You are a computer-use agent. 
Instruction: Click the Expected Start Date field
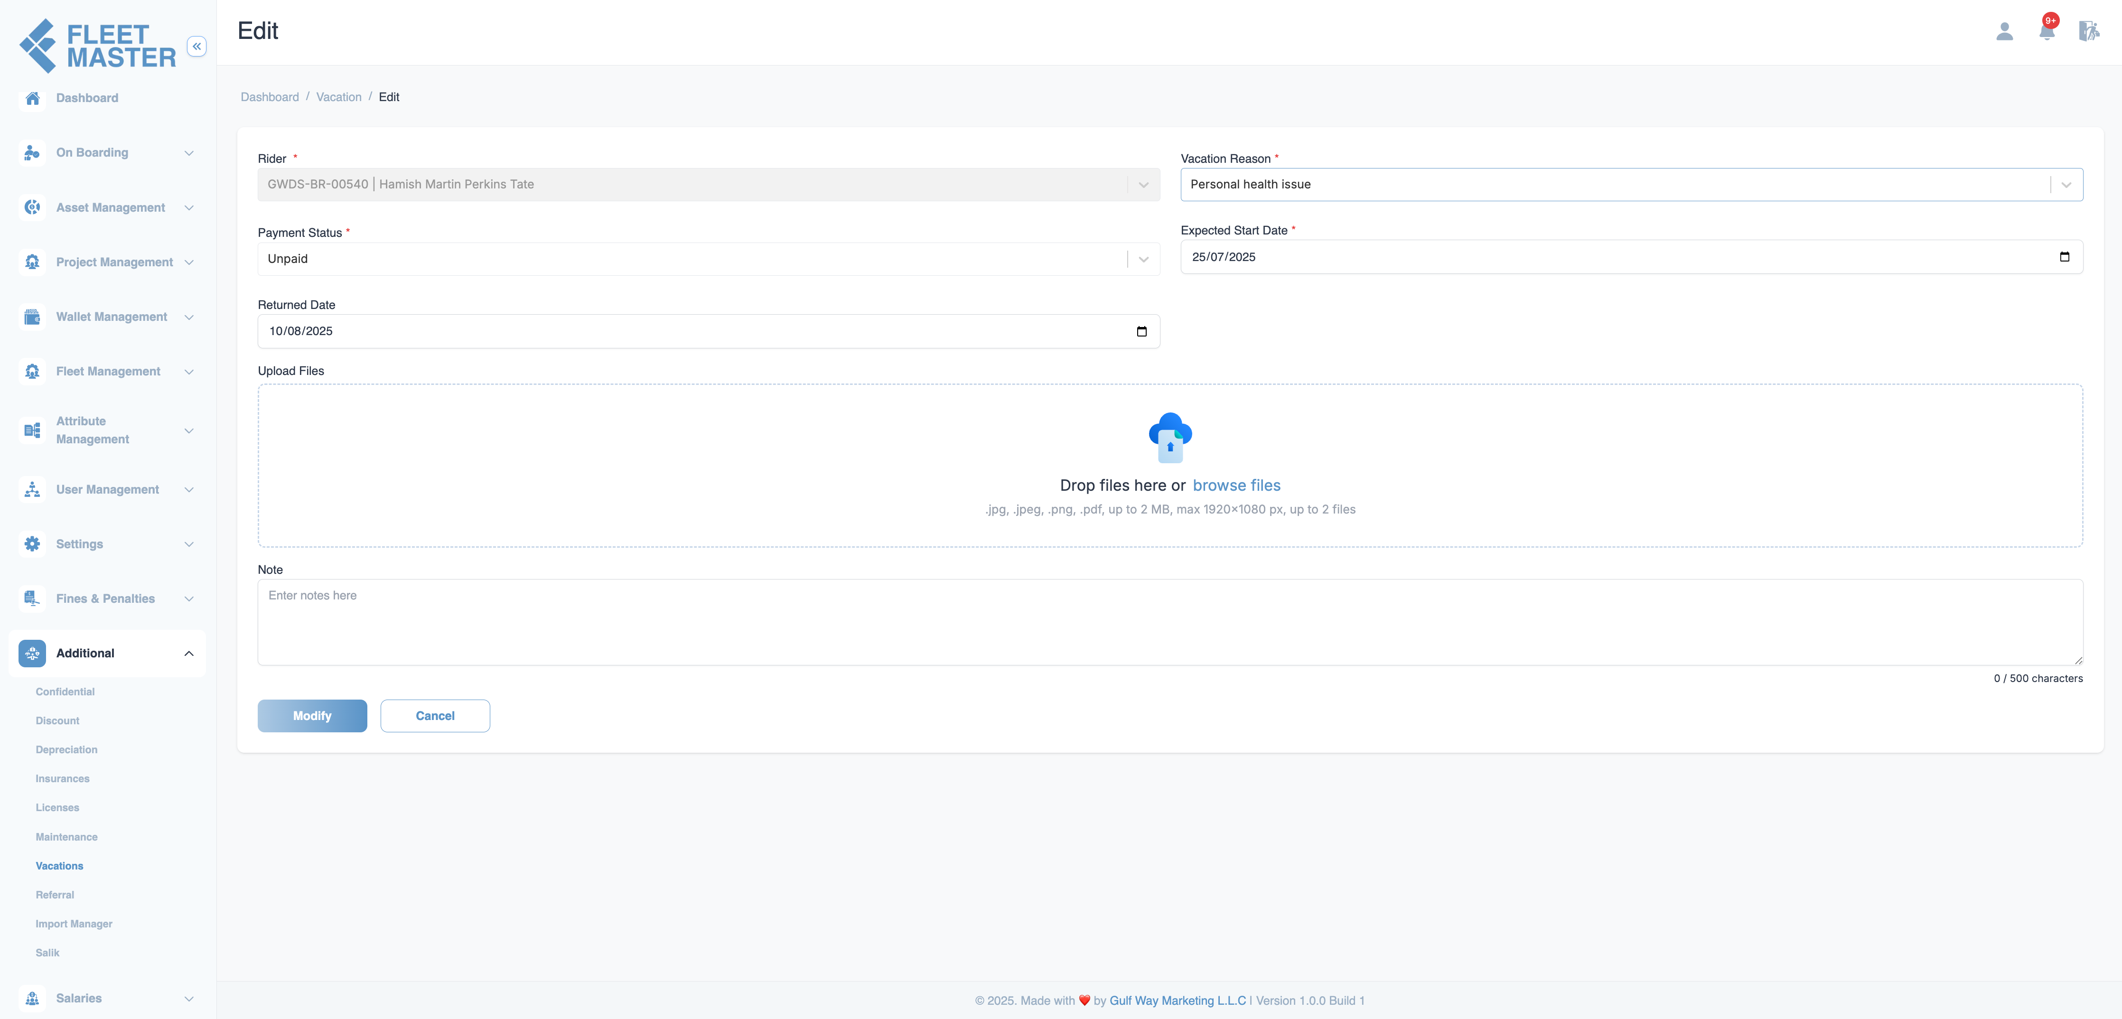coord(1631,257)
